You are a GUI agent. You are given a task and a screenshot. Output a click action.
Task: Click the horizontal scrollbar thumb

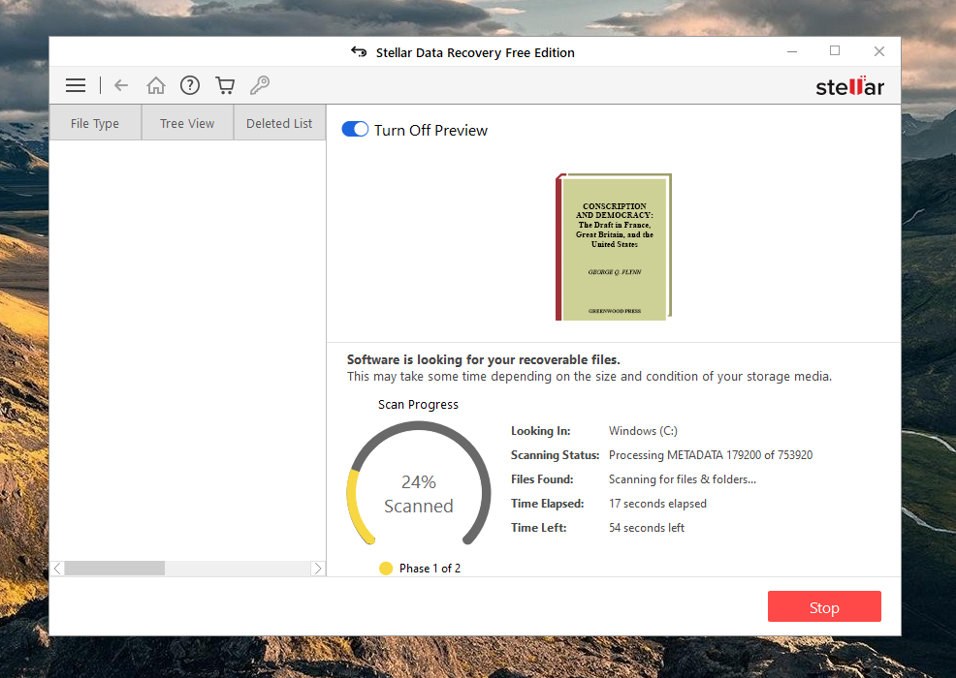coord(114,569)
